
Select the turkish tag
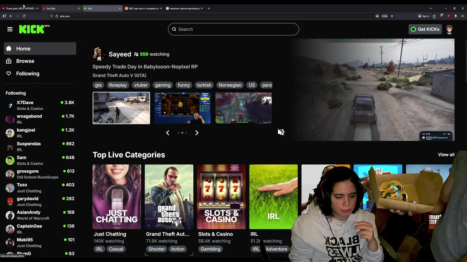pos(204,85)
